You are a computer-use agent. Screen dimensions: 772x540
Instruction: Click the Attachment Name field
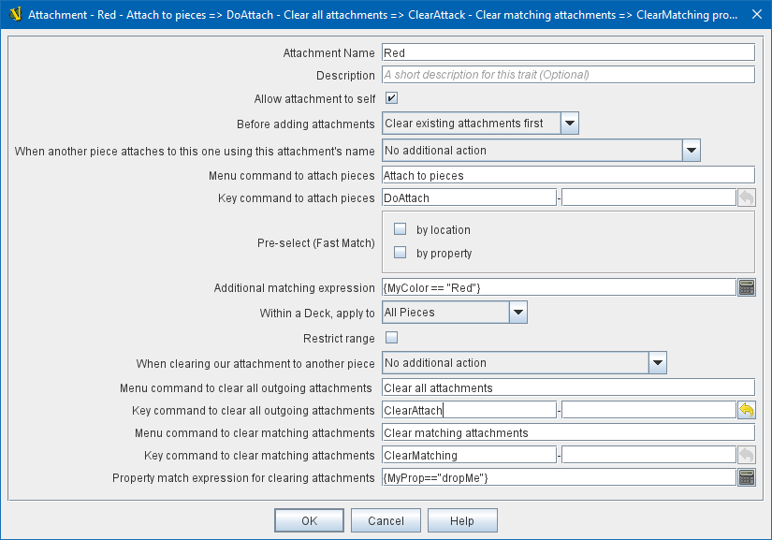point(567,53)
